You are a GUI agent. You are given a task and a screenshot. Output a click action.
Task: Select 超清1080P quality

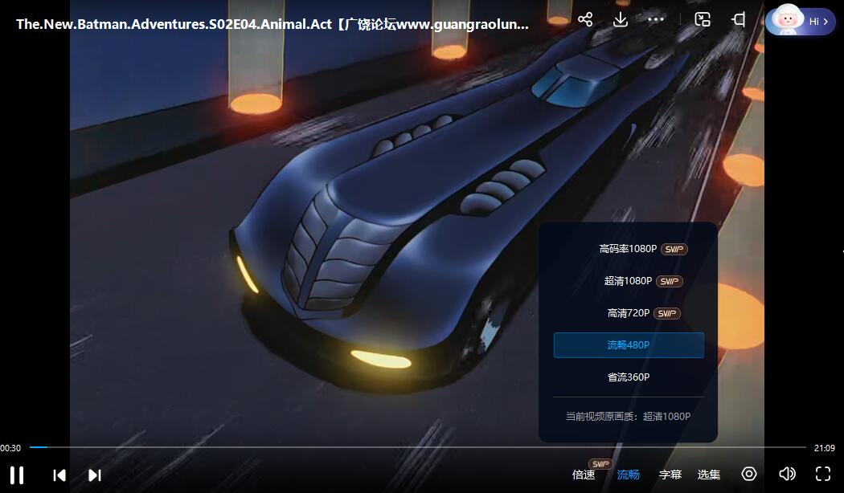(628, 281)
